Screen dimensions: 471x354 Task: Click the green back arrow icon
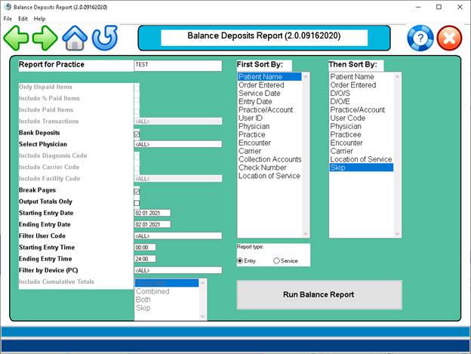(16, 37)
